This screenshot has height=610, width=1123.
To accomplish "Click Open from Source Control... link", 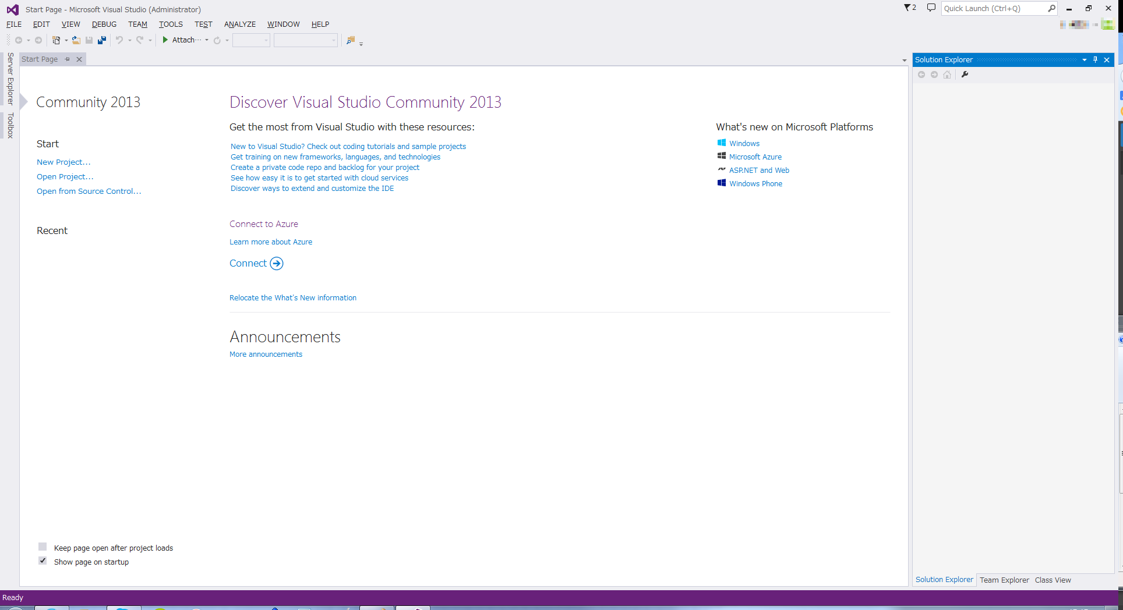I will point(89,191).
